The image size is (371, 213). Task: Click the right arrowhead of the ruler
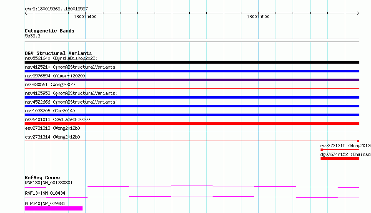tap(358, 13)
